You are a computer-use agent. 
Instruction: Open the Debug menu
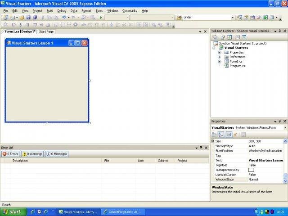click(x=62, y=11)
